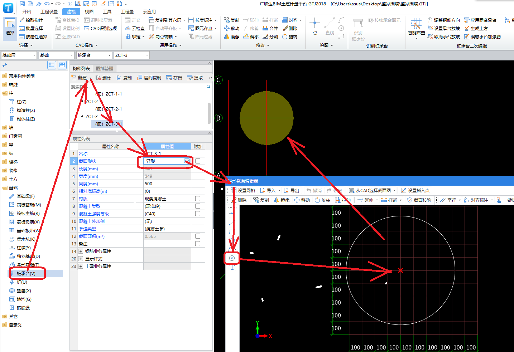
Task: Click 导出 in section editor
Action: point(292,190)
